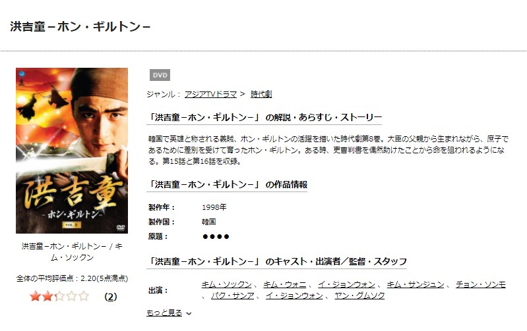527x331 pixels.
Task: Open the review count (2) link
Action: 111,297
